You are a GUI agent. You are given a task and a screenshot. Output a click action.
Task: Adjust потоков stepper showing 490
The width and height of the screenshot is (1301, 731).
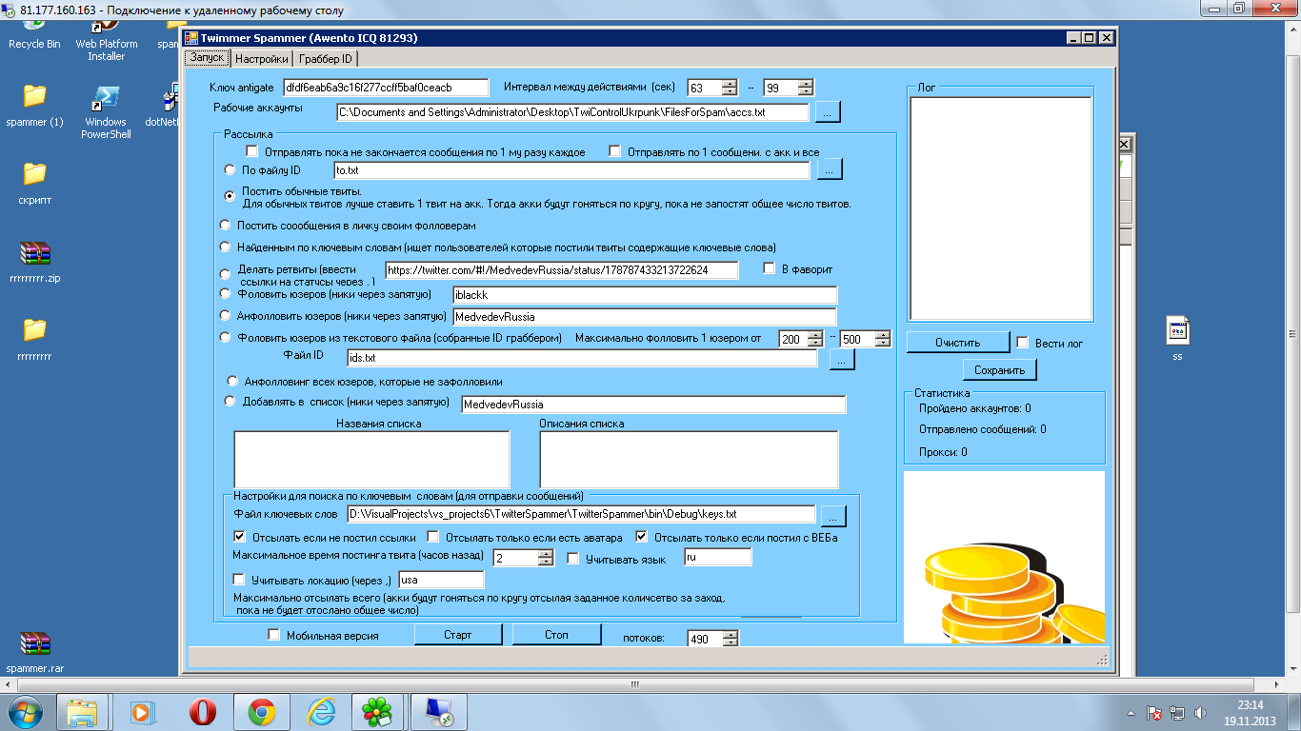click(x=731, y=640)
